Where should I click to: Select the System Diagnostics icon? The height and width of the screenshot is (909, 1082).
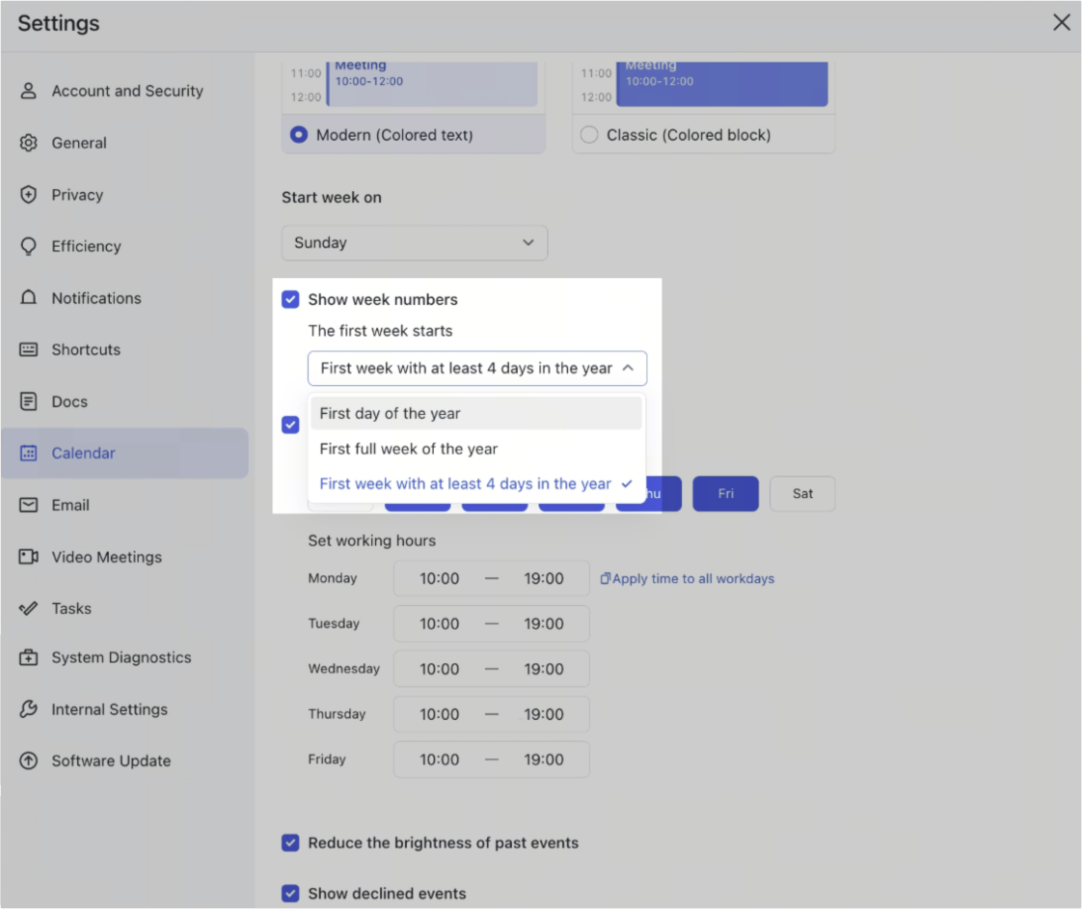tap(27, 657)
